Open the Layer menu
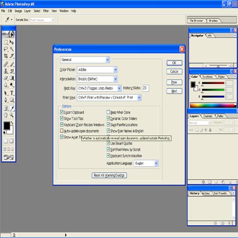 27,11
